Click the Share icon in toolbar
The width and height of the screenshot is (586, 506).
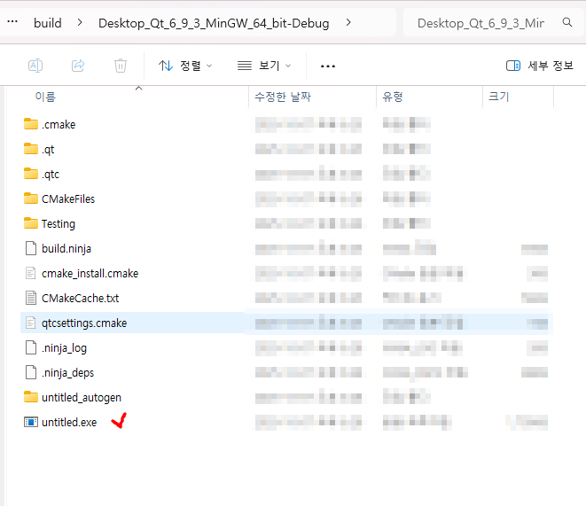(78, 66)
